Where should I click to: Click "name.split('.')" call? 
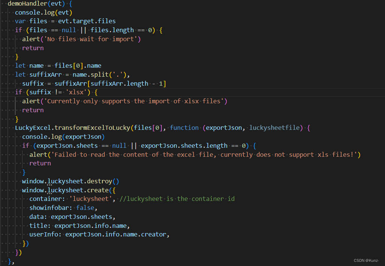(x=100, y=74)
